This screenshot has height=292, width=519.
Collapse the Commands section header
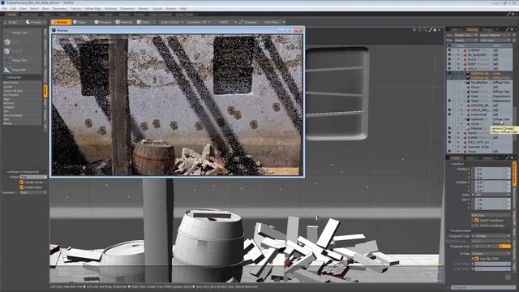23,78
